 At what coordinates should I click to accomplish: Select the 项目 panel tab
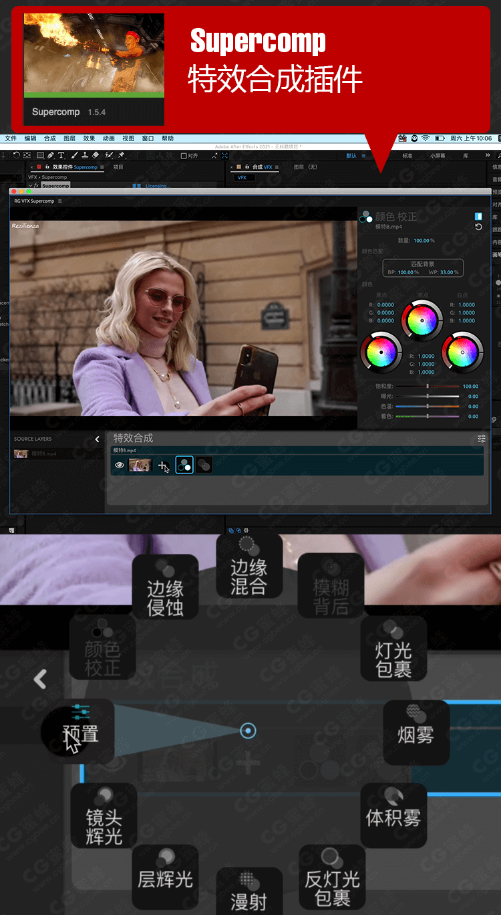118,167
